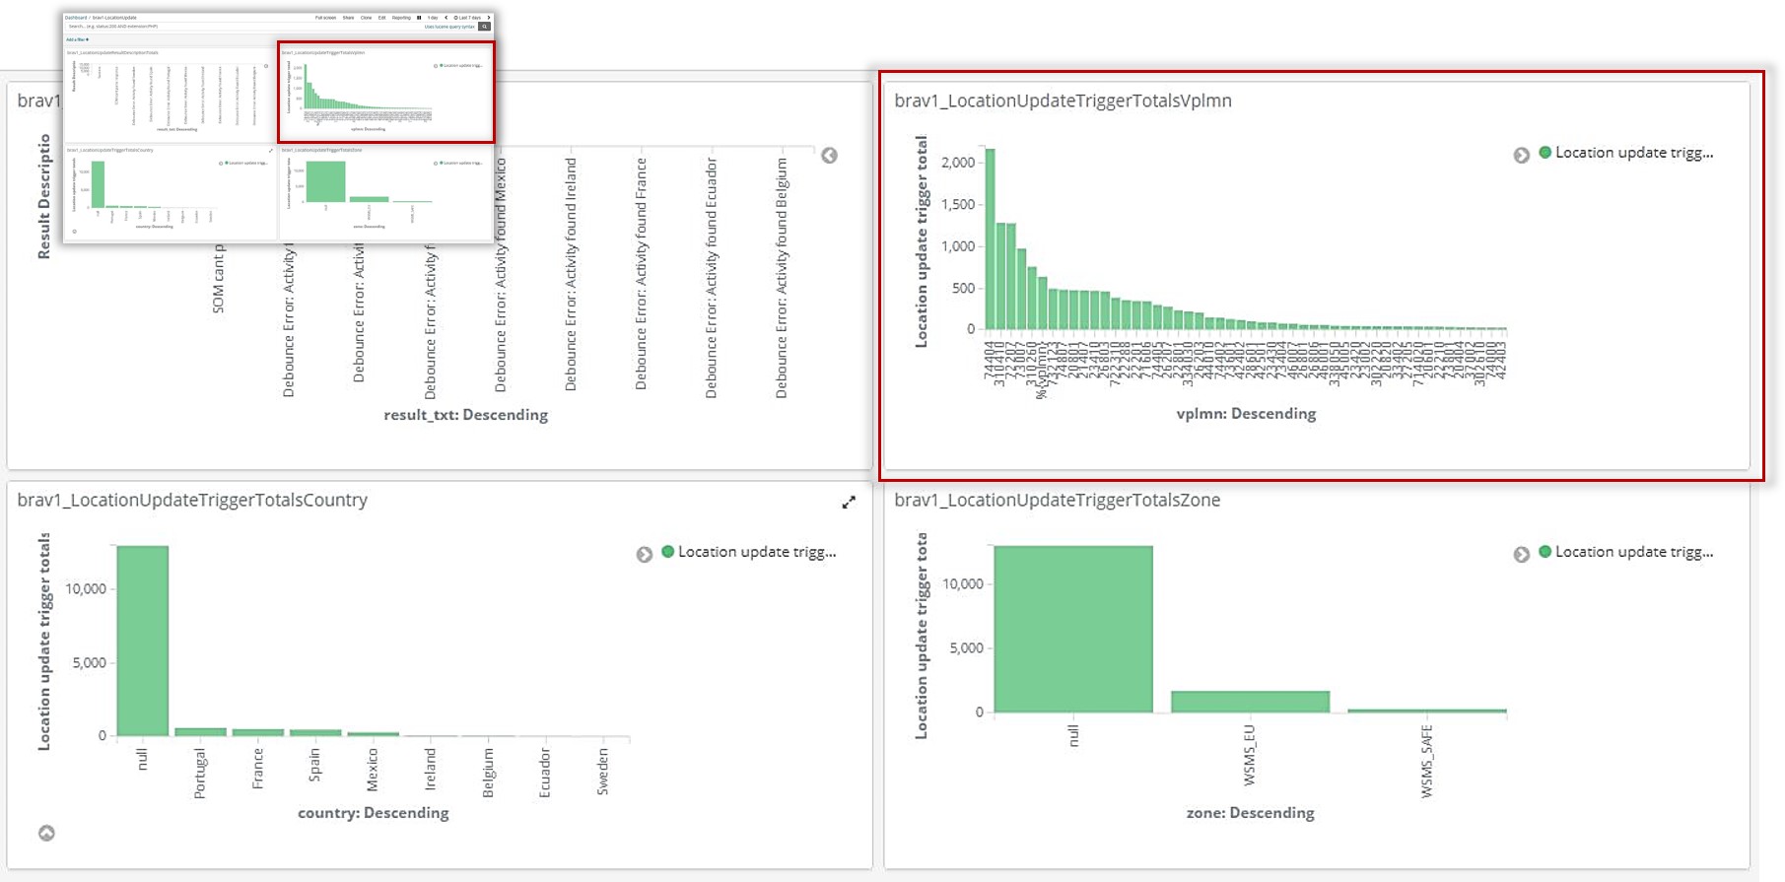This screenshot has width=1785, height=882.
Task: Select Vplmn legend label 'Location update trigg...'
Action: [x=1634, y=153]
